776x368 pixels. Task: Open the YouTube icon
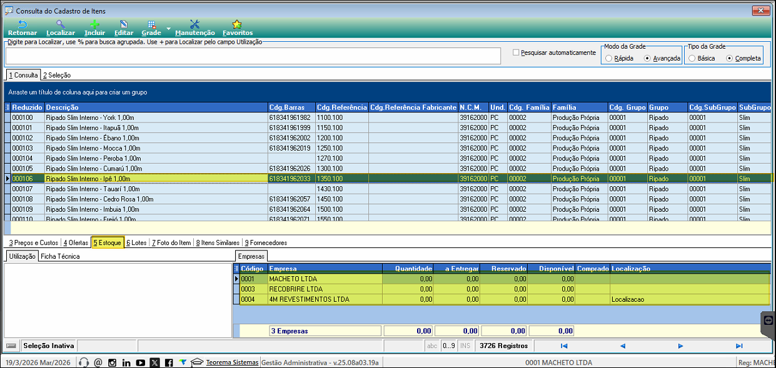point(141,362)
